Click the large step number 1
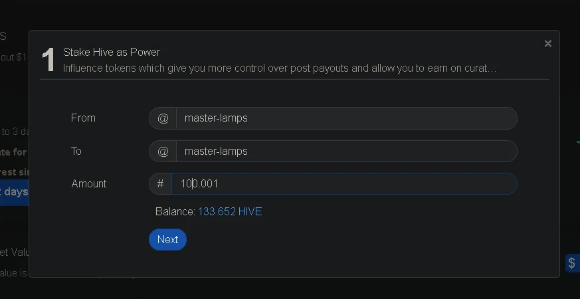Image resolution: width=580 pixels, height=299 pixels. click(48, 60)
